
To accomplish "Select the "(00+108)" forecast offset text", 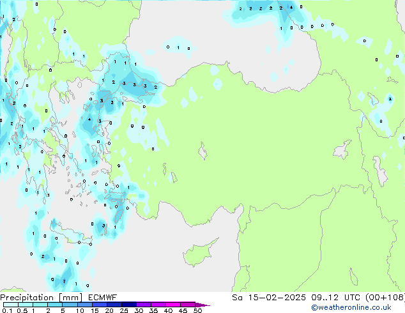I will [x=385, y=298].
